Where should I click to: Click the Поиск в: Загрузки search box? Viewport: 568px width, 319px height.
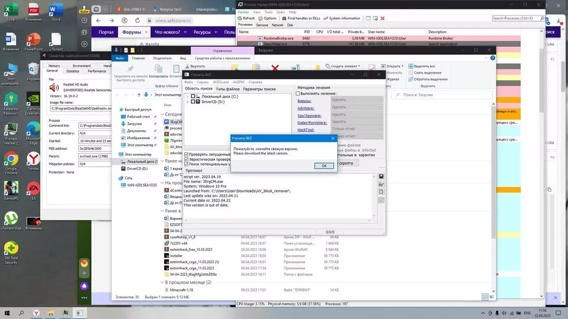pos(442,95)
